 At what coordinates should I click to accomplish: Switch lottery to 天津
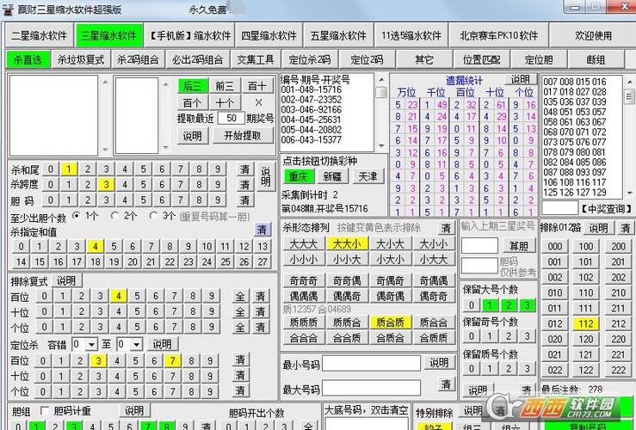(367, 176)
